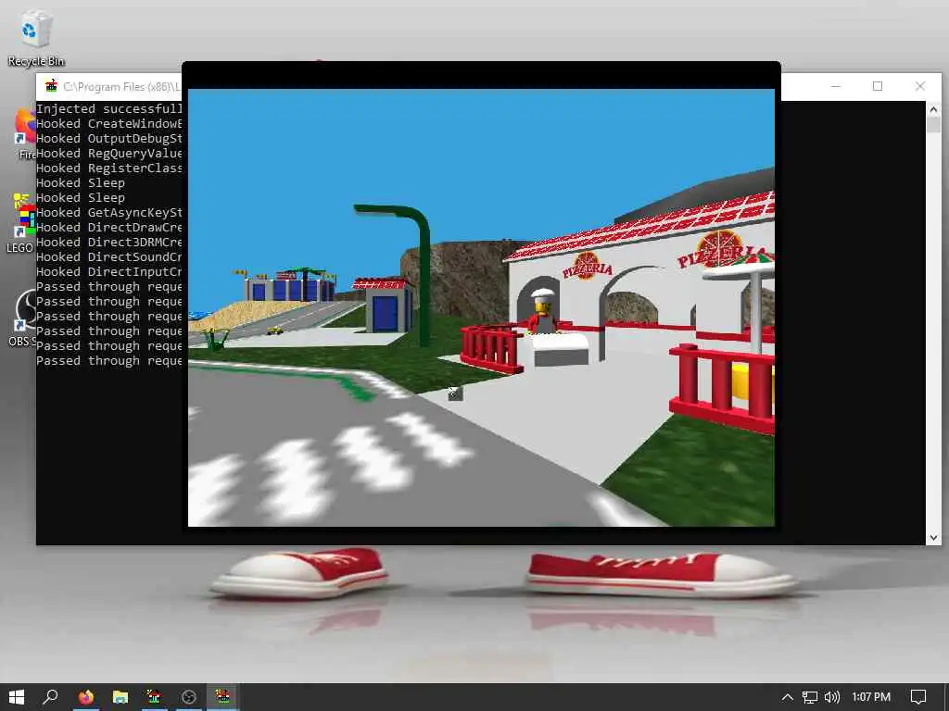949x711 pixels.
Task: Click the 'Hooked DirectDrawCre' console line
Action: pos(109,228)
